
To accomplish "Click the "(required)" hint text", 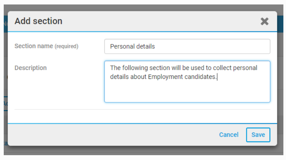I will pyautogui.click(x=67, y=47).
